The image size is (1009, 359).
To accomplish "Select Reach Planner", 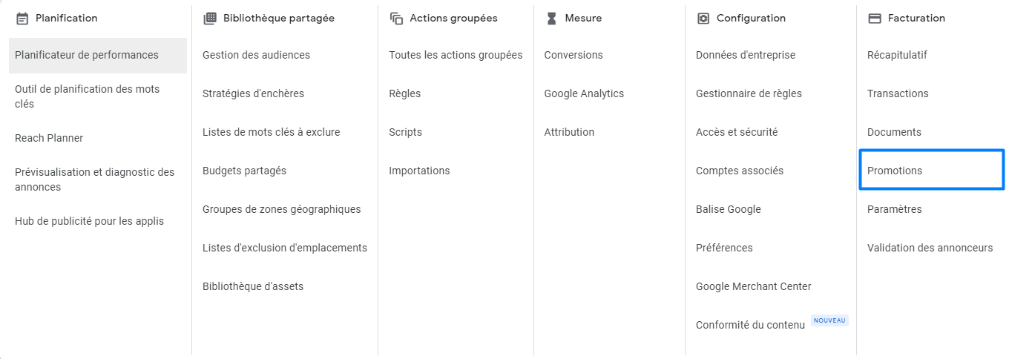I will pyautogui.click(x=49, y=138).
